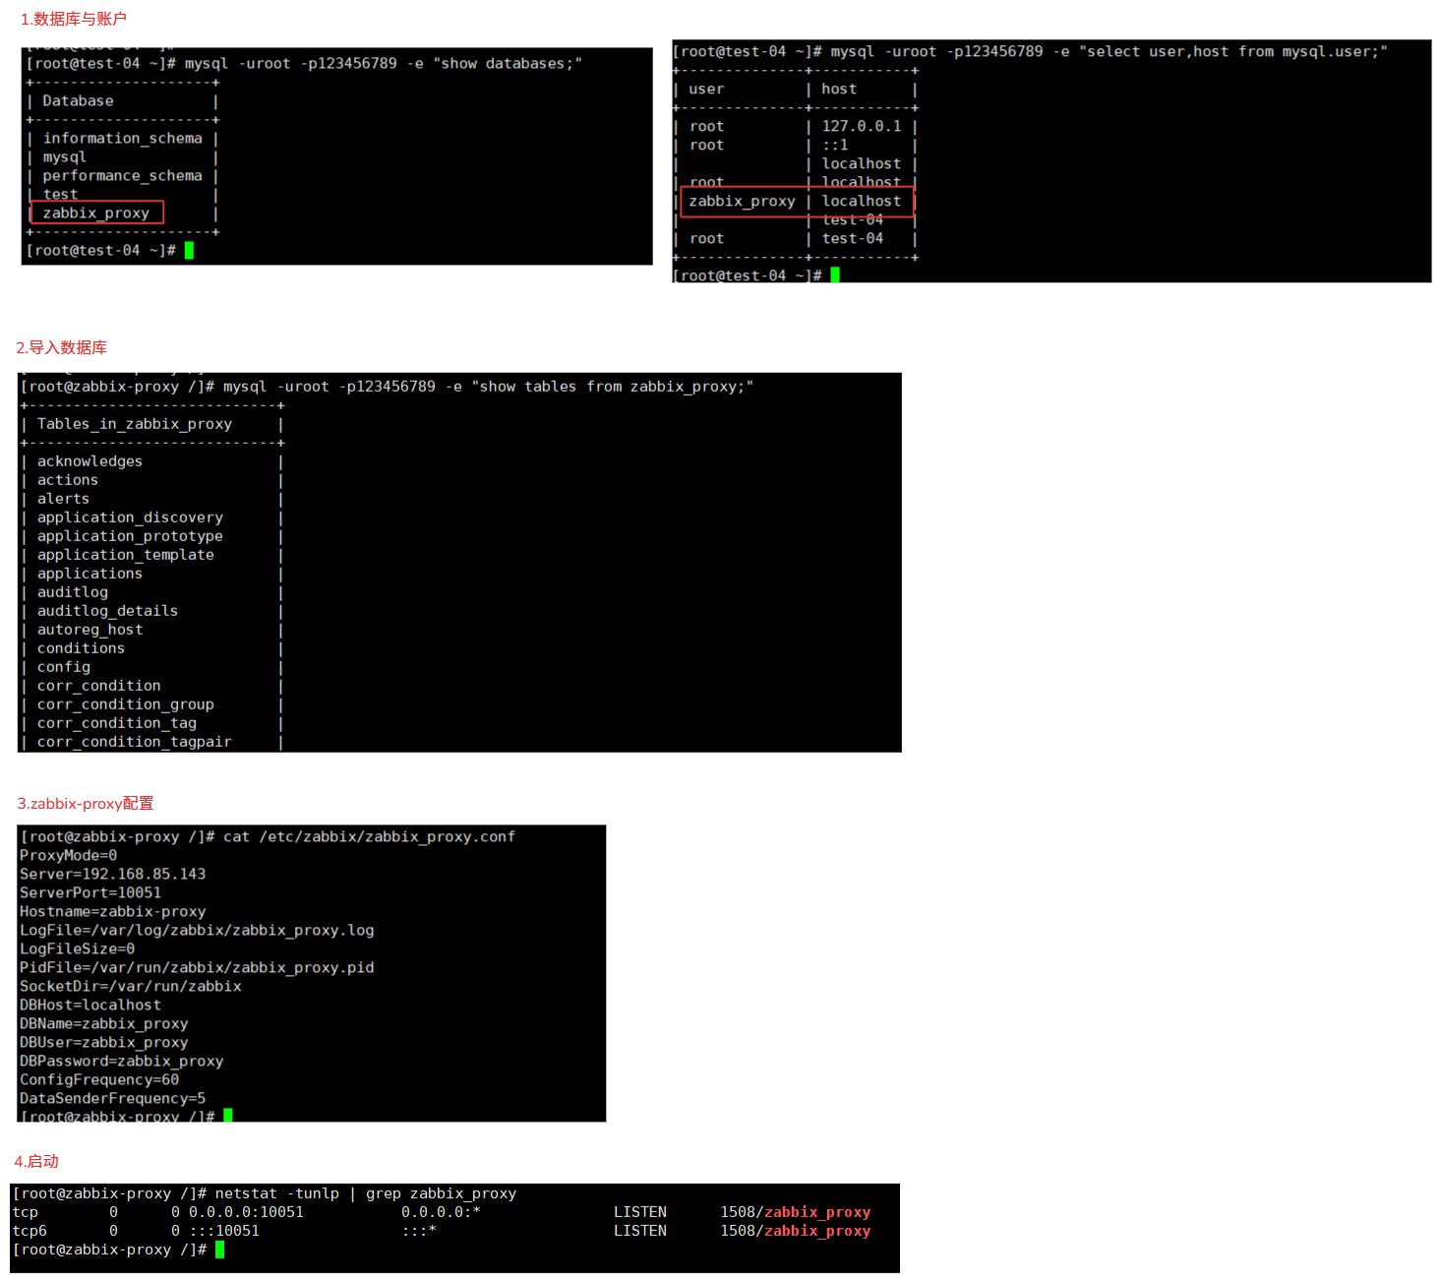
Task: Click the 'host' column header
Action: [x=839, y=89]
